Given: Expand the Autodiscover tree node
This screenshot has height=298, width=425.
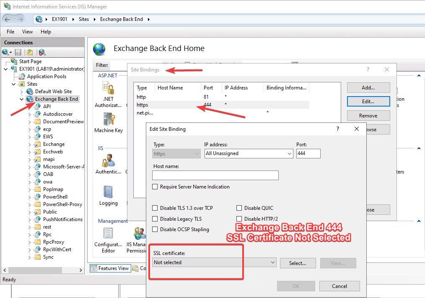Looking at the screenshot, I should point(29,114).
